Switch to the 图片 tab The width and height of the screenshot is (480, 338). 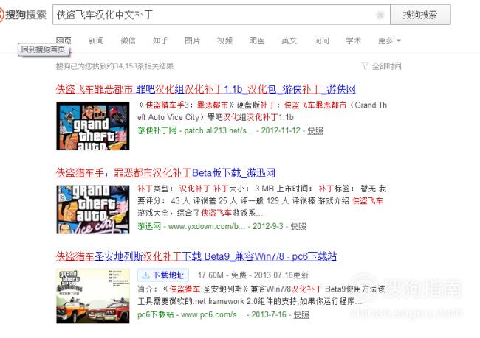[192, 41]
